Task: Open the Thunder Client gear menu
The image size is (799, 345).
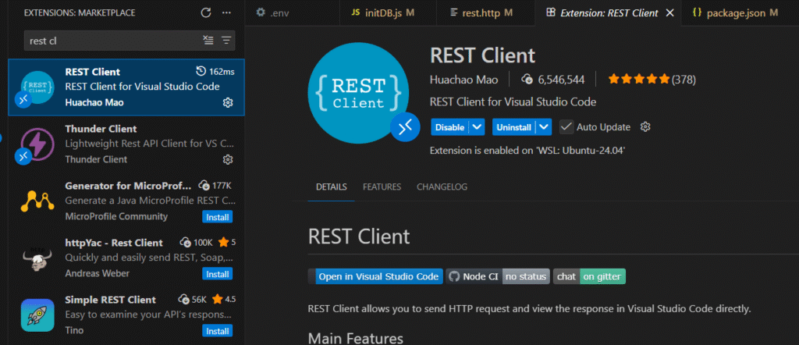Action: (228, 159)
